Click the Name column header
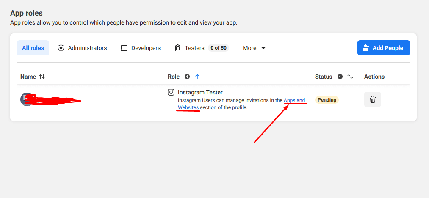The image size is (429, 198). (28, 77)
